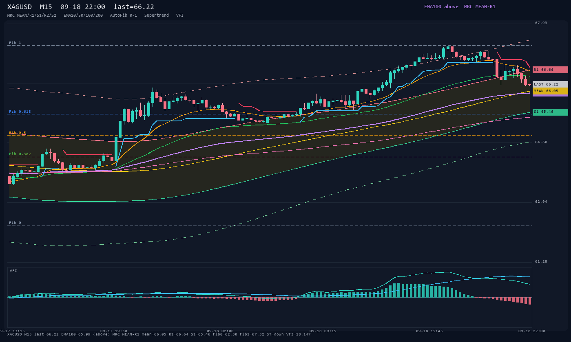Click the VFI title inside the lower panel
This screenshot has width=571, height=342.
[x=13, y=271]
